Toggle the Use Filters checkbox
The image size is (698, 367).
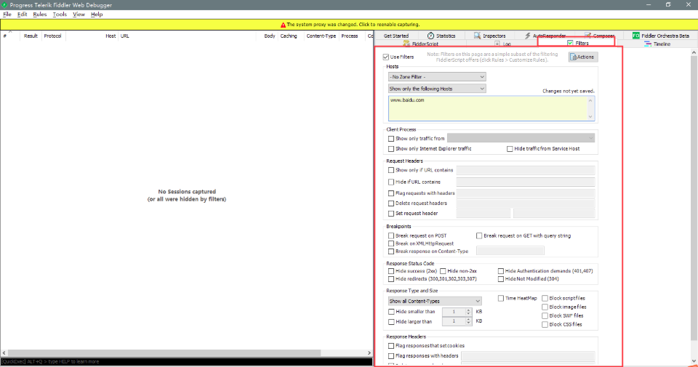point(386,57)
